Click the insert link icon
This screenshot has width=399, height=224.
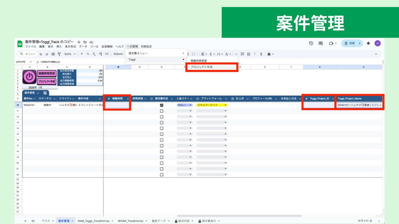[236, 54]
